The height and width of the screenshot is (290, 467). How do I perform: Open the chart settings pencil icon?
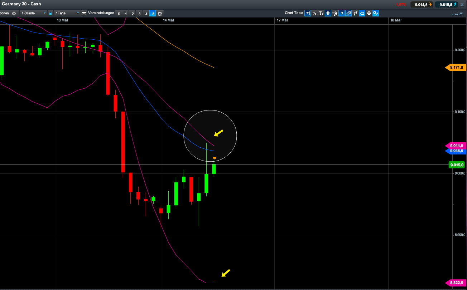376,13
